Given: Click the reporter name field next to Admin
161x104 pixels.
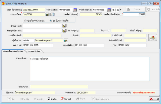Looking at the screenshot, I should (x=49, y=40).
